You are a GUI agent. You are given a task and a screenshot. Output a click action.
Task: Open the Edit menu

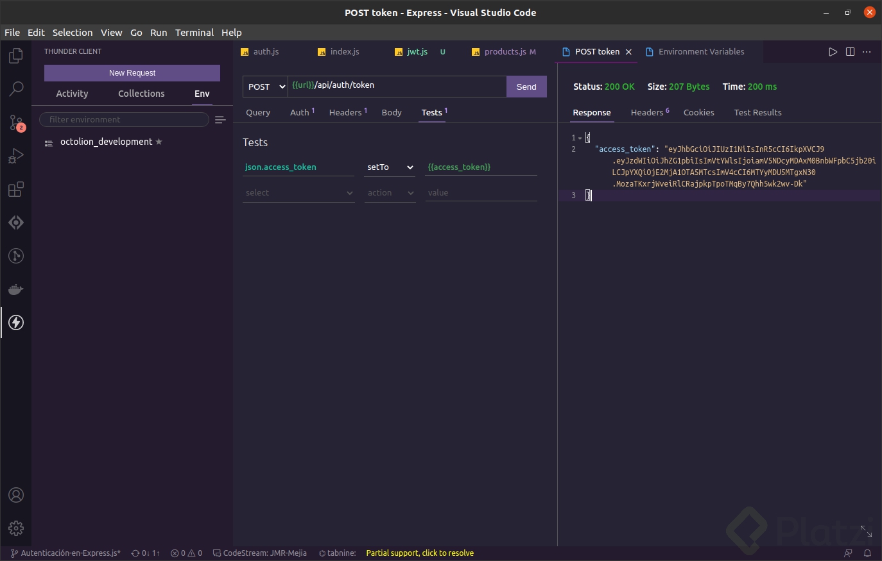tap(36, 33)
